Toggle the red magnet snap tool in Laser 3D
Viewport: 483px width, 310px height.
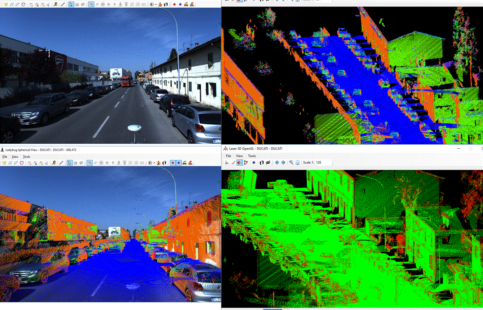[x=239, y=162]
